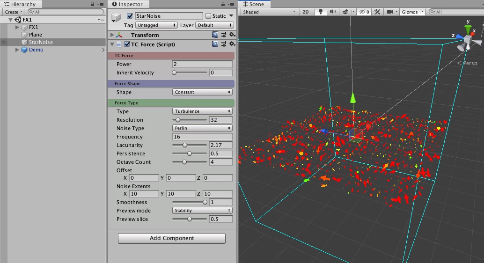Open Shape dropdown Constant
This screenshot has width=484, height=263.
coord(202,92)
